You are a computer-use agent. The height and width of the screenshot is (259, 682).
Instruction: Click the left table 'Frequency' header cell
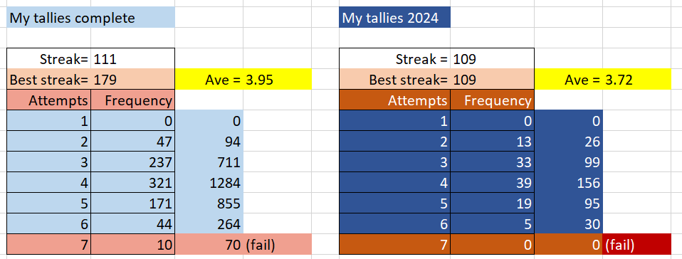(x=132, y=100)
